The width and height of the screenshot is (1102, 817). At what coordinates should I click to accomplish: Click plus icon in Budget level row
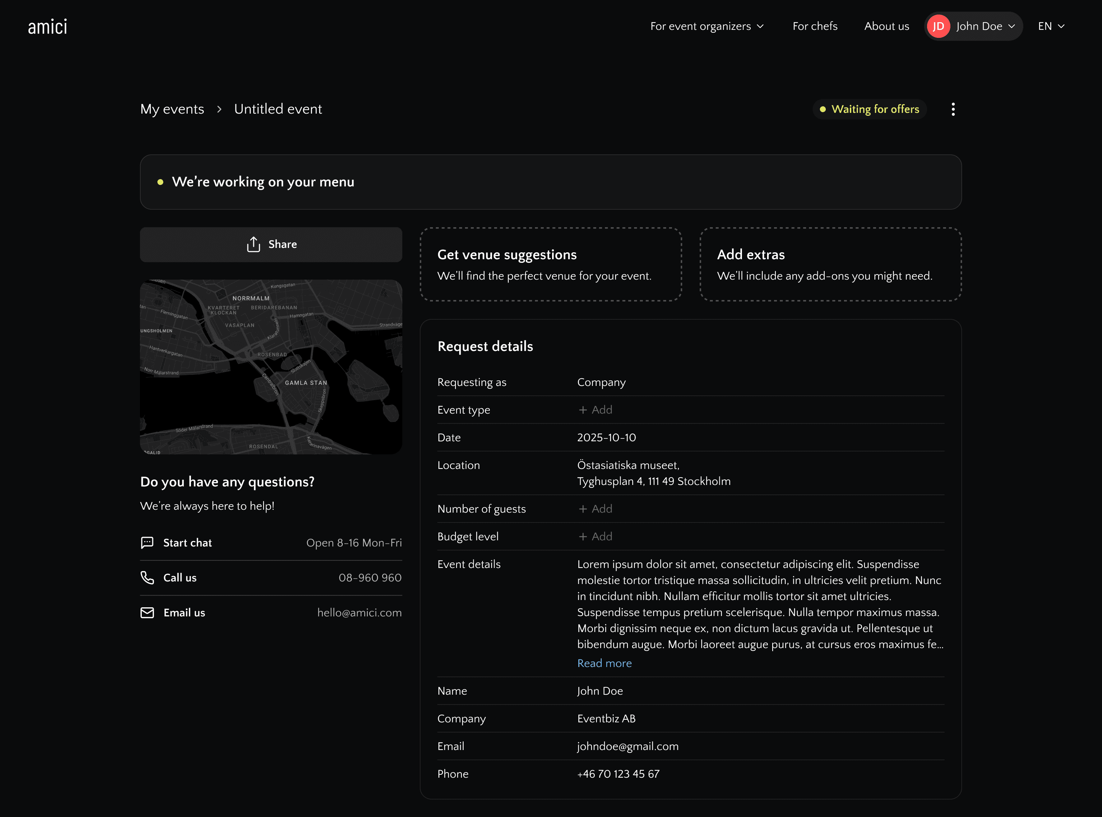click(583, 537)
